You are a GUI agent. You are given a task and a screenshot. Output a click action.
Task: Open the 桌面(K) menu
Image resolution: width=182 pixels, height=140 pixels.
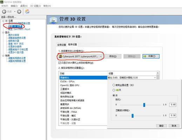click(x=24, y=6)
